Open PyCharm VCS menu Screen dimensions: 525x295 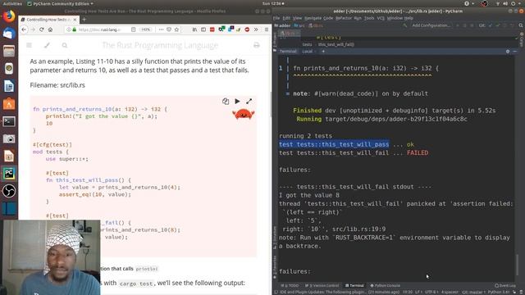tap(381, 18)
